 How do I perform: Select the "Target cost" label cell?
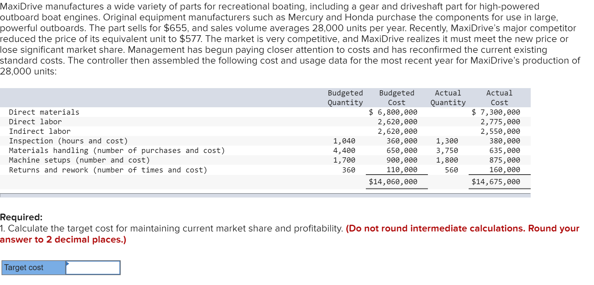[x=34, y=268]
